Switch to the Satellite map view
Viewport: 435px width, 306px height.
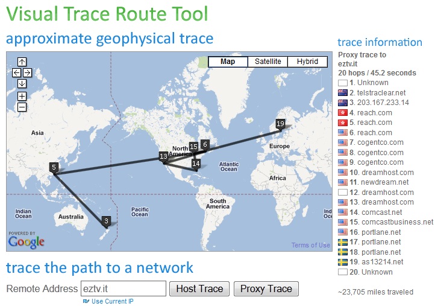coord(268,62)
